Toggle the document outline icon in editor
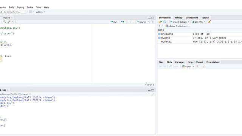Screen dimensions: 242x136 (x=152, y=22)
